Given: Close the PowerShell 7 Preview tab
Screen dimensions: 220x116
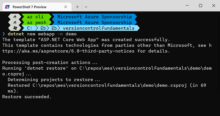Looking at the screenshot, I should [65, 7].
